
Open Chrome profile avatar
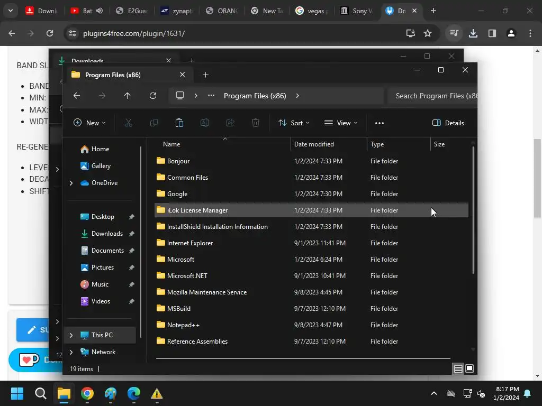(511, 33)
